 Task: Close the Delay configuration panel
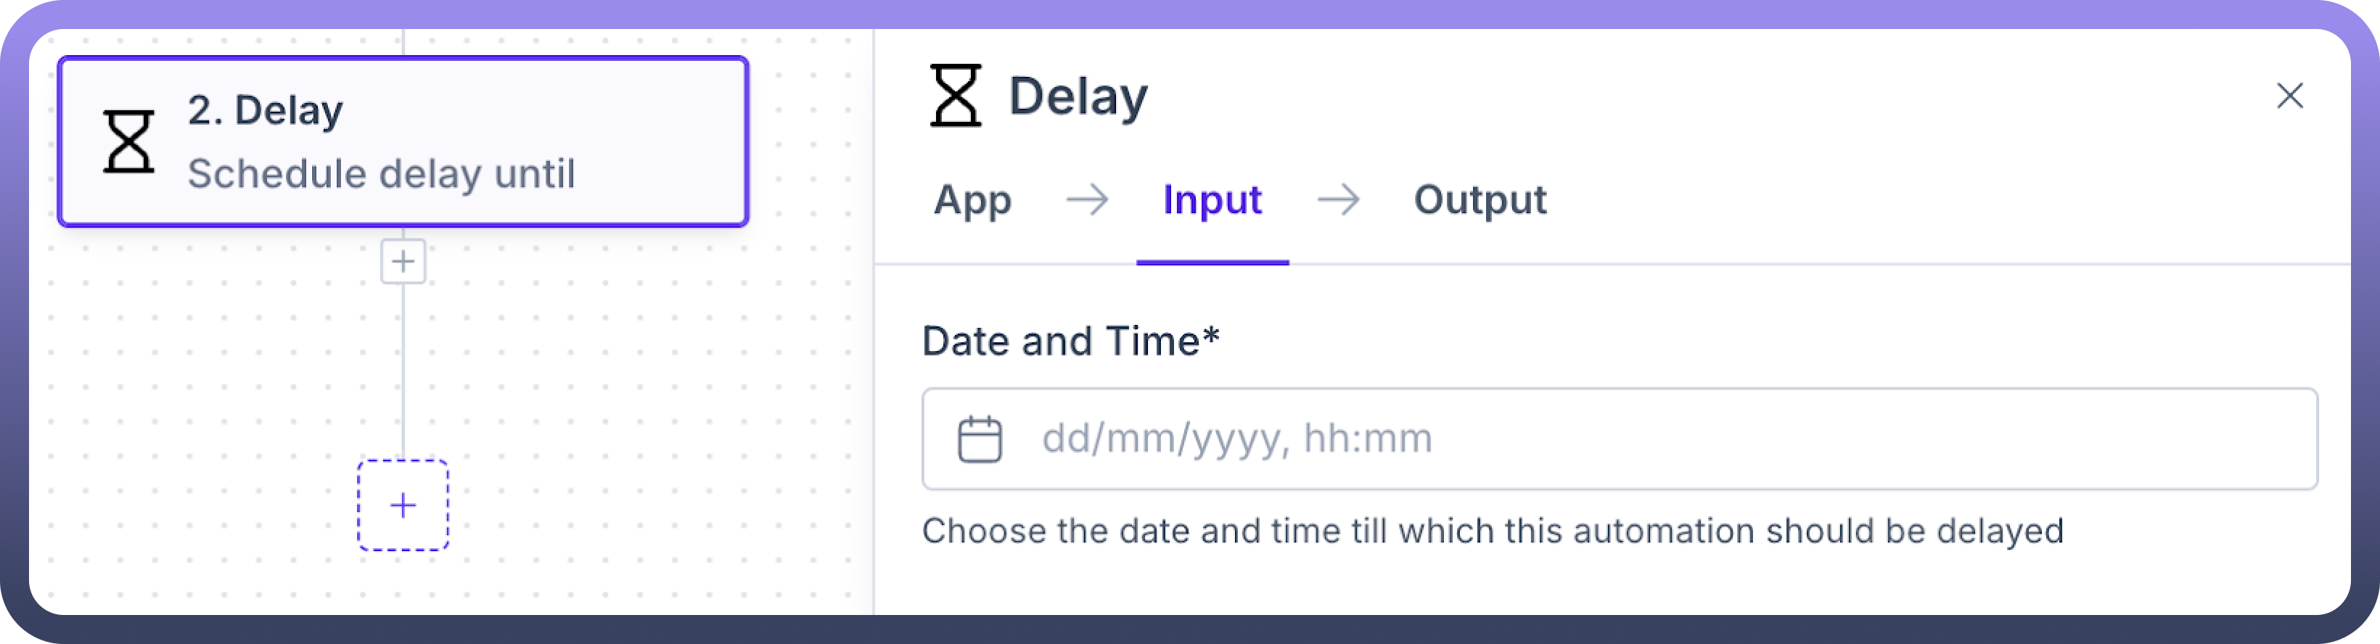pyautogui.click(x=2289, y=95)
